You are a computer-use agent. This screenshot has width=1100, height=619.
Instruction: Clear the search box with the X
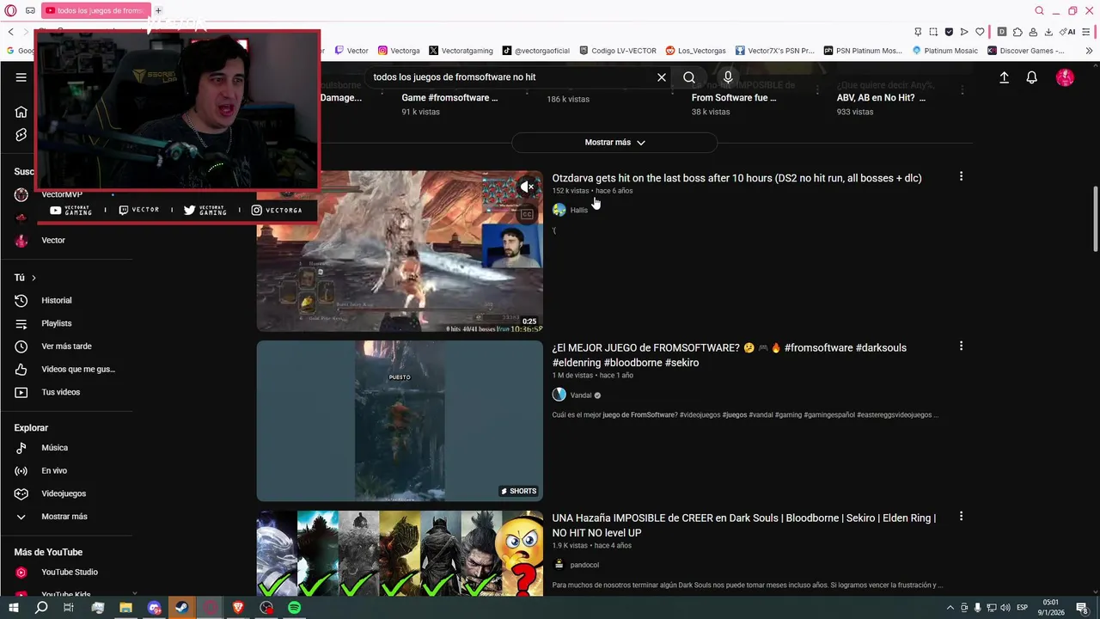[662, 77]
